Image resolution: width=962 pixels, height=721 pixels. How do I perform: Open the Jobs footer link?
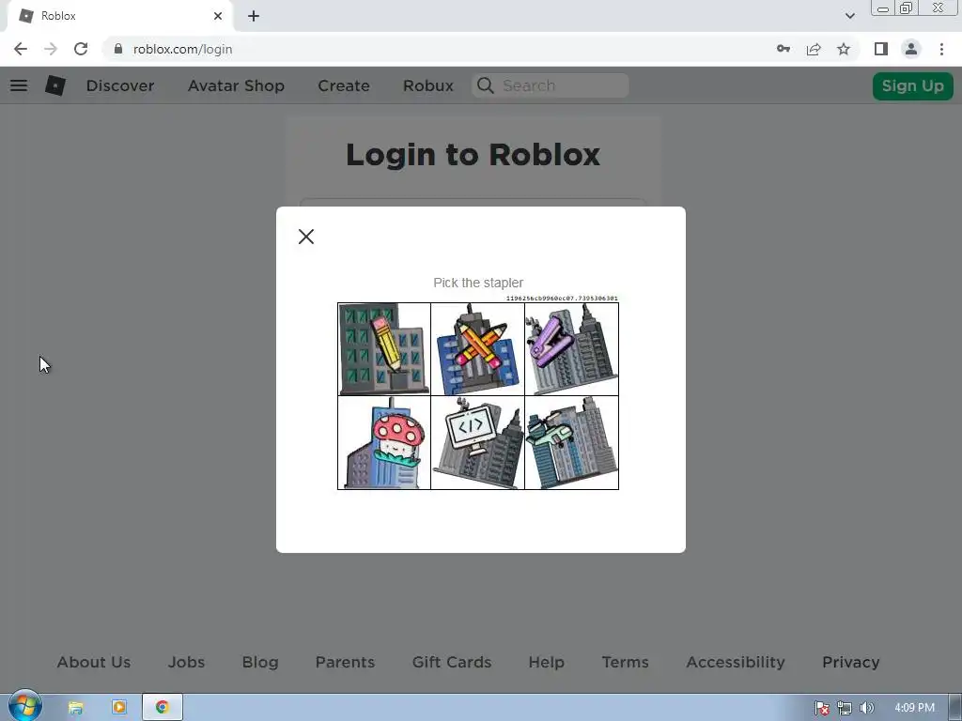(187, 662)
